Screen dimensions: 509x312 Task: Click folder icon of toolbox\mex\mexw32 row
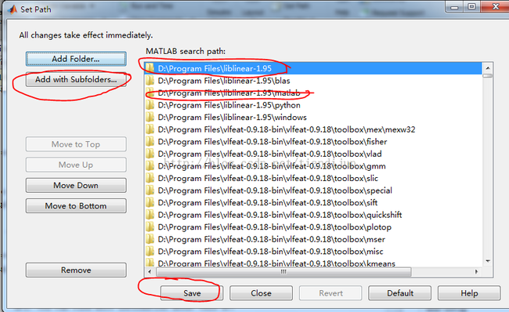(150, 129)
